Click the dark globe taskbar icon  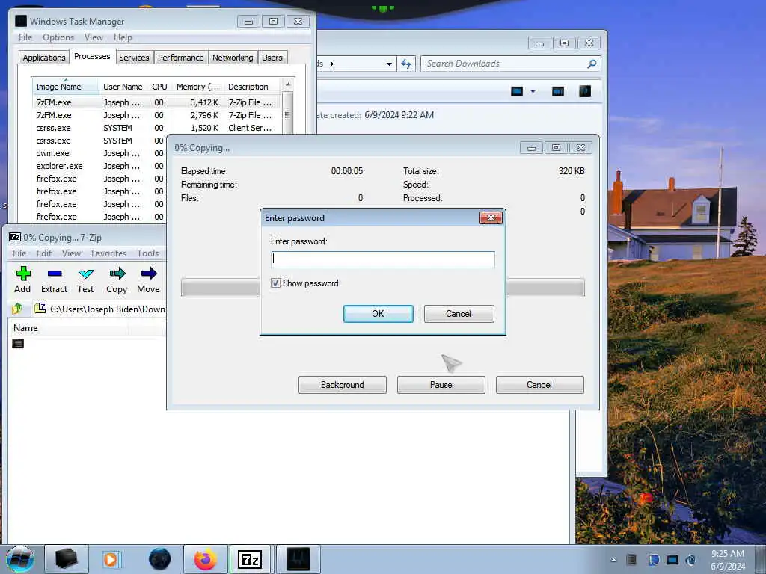[160, 559]
